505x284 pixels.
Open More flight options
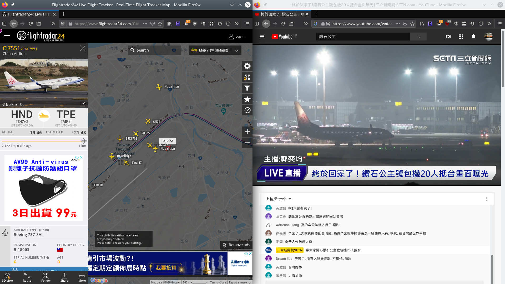(x=82, y=277)
